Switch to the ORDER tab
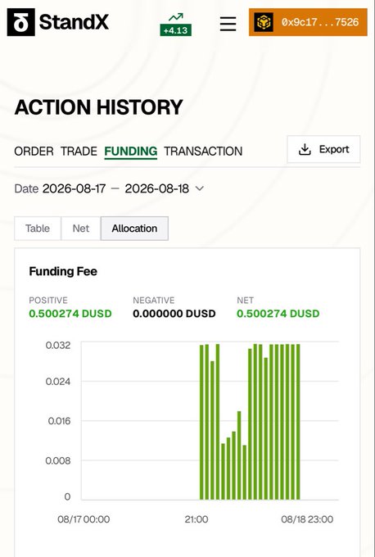The image size is (375, 557). pos(34,152)
